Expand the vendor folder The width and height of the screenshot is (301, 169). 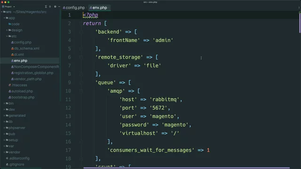click(4, 152)
